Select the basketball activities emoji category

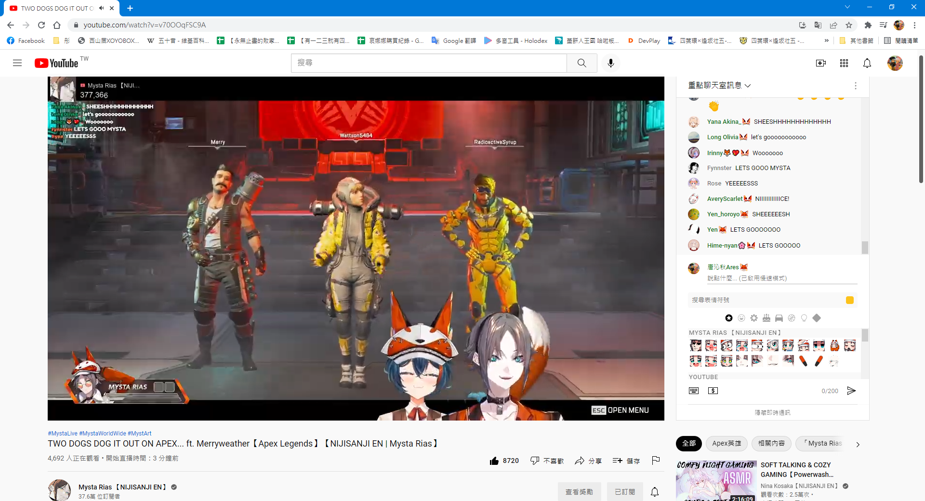coord(792,318)
